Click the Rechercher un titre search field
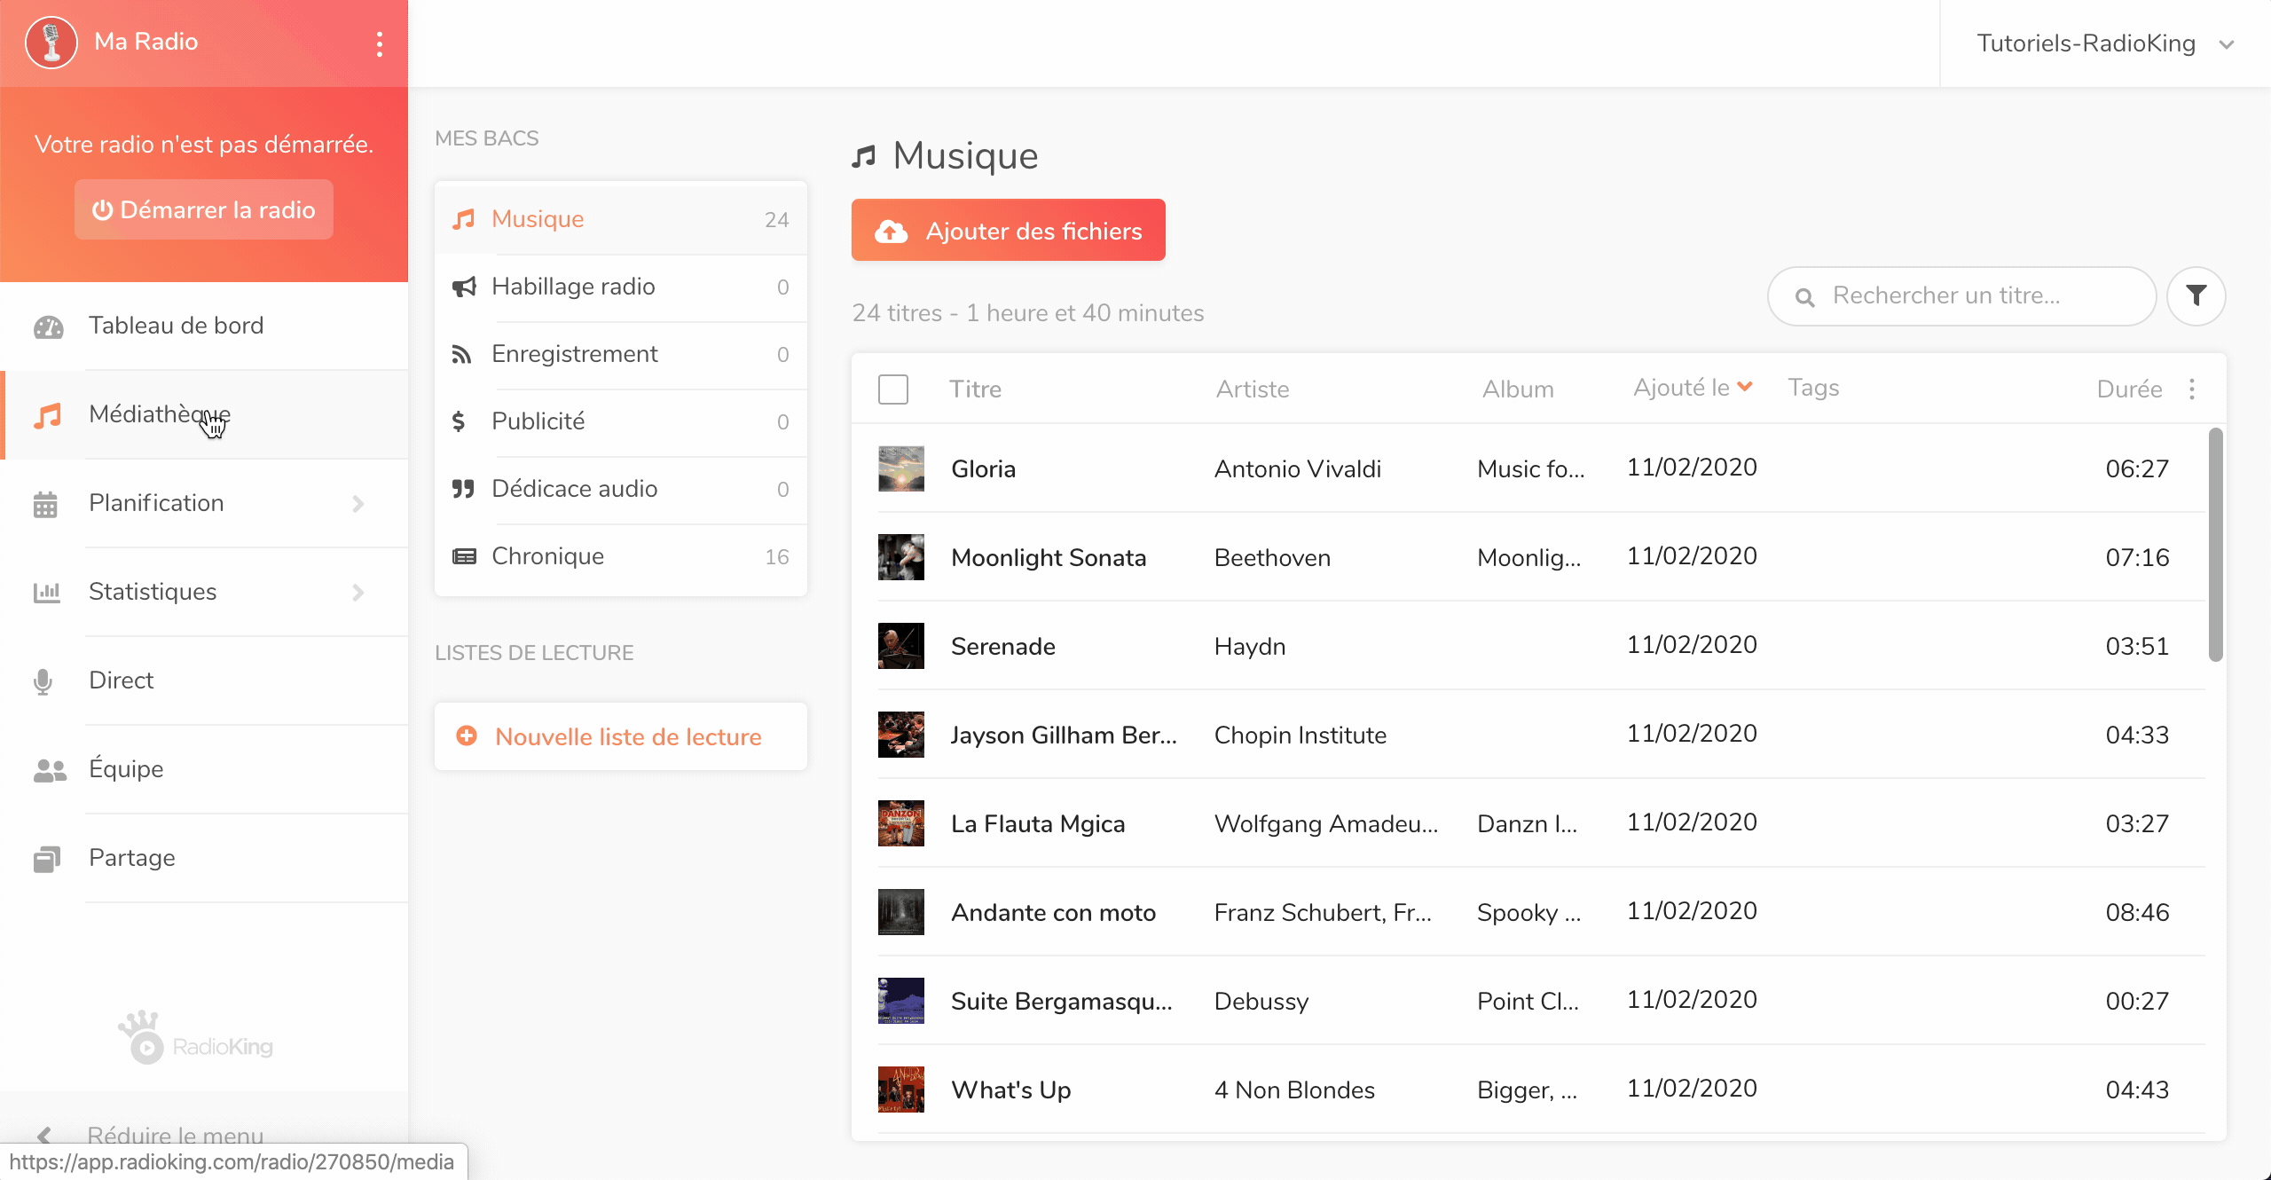The height and width of the screenshot is (1180, 2271). pyautogui.click(x=1962, y=296)
